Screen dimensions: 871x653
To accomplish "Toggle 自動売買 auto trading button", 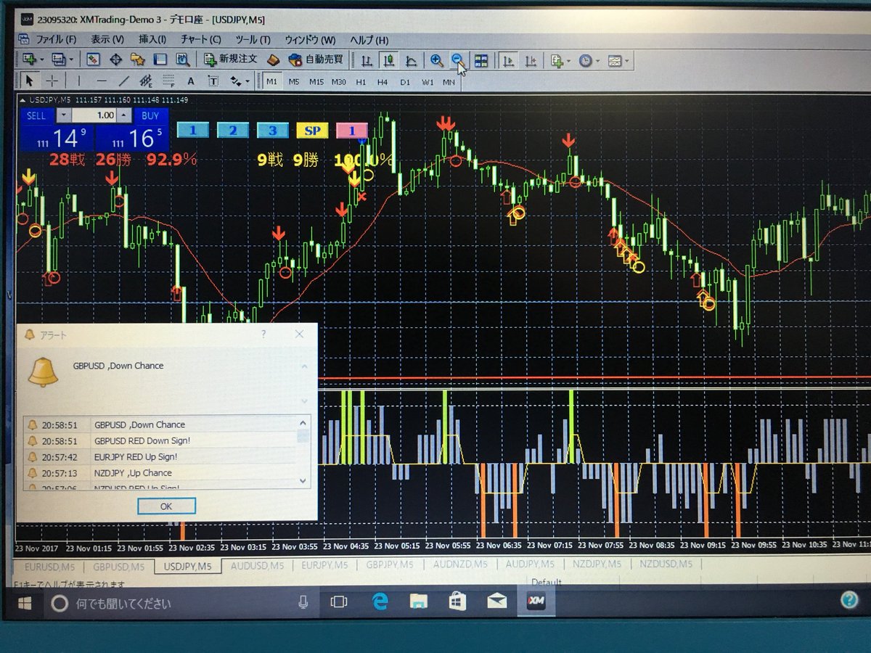I will tap(316, 59).
